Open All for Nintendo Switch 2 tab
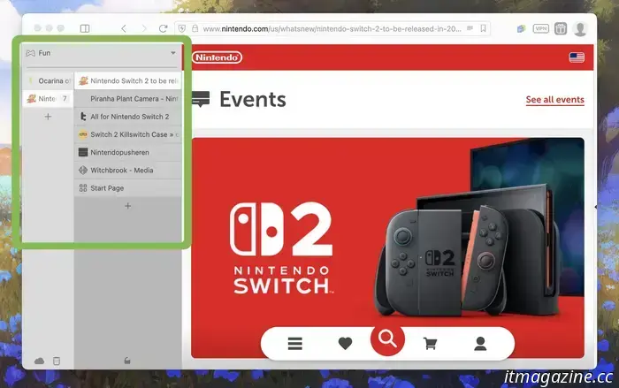619x388 pixels. [x=128, y=117]
